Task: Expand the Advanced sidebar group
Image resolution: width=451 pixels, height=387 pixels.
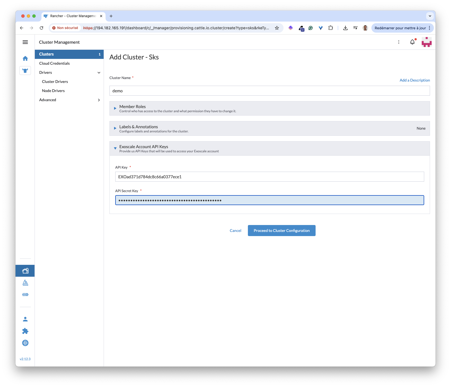Action: pos(99,100)
